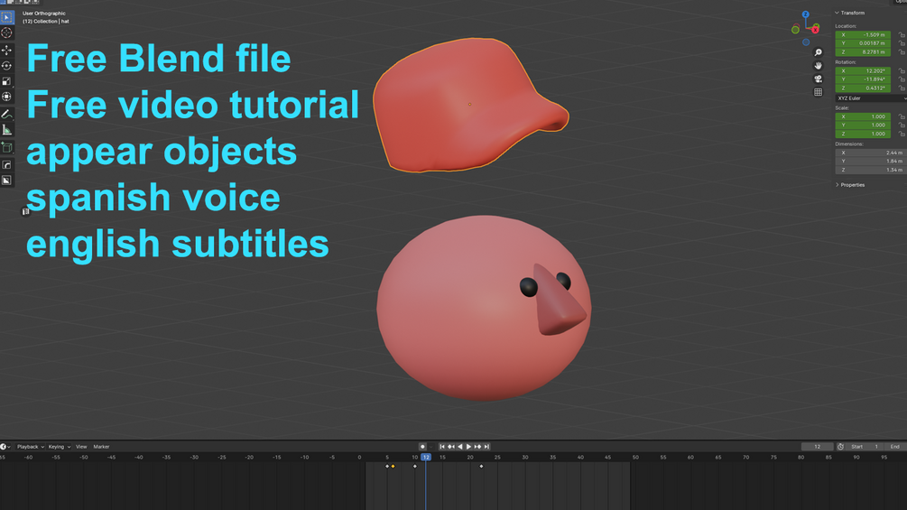Click the negative Y green gizmo circle
Screen dimensions: 907x510
795,30
